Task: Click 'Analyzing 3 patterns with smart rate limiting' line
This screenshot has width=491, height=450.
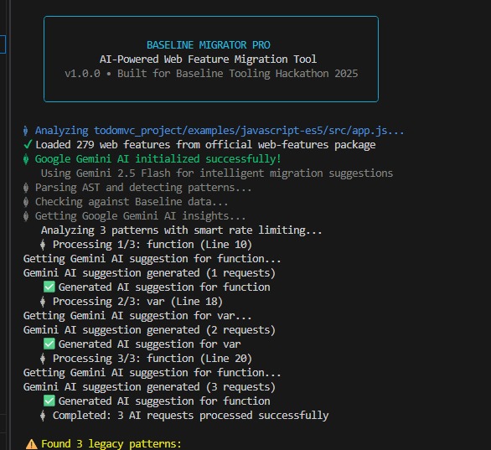Action: [181, 230]
